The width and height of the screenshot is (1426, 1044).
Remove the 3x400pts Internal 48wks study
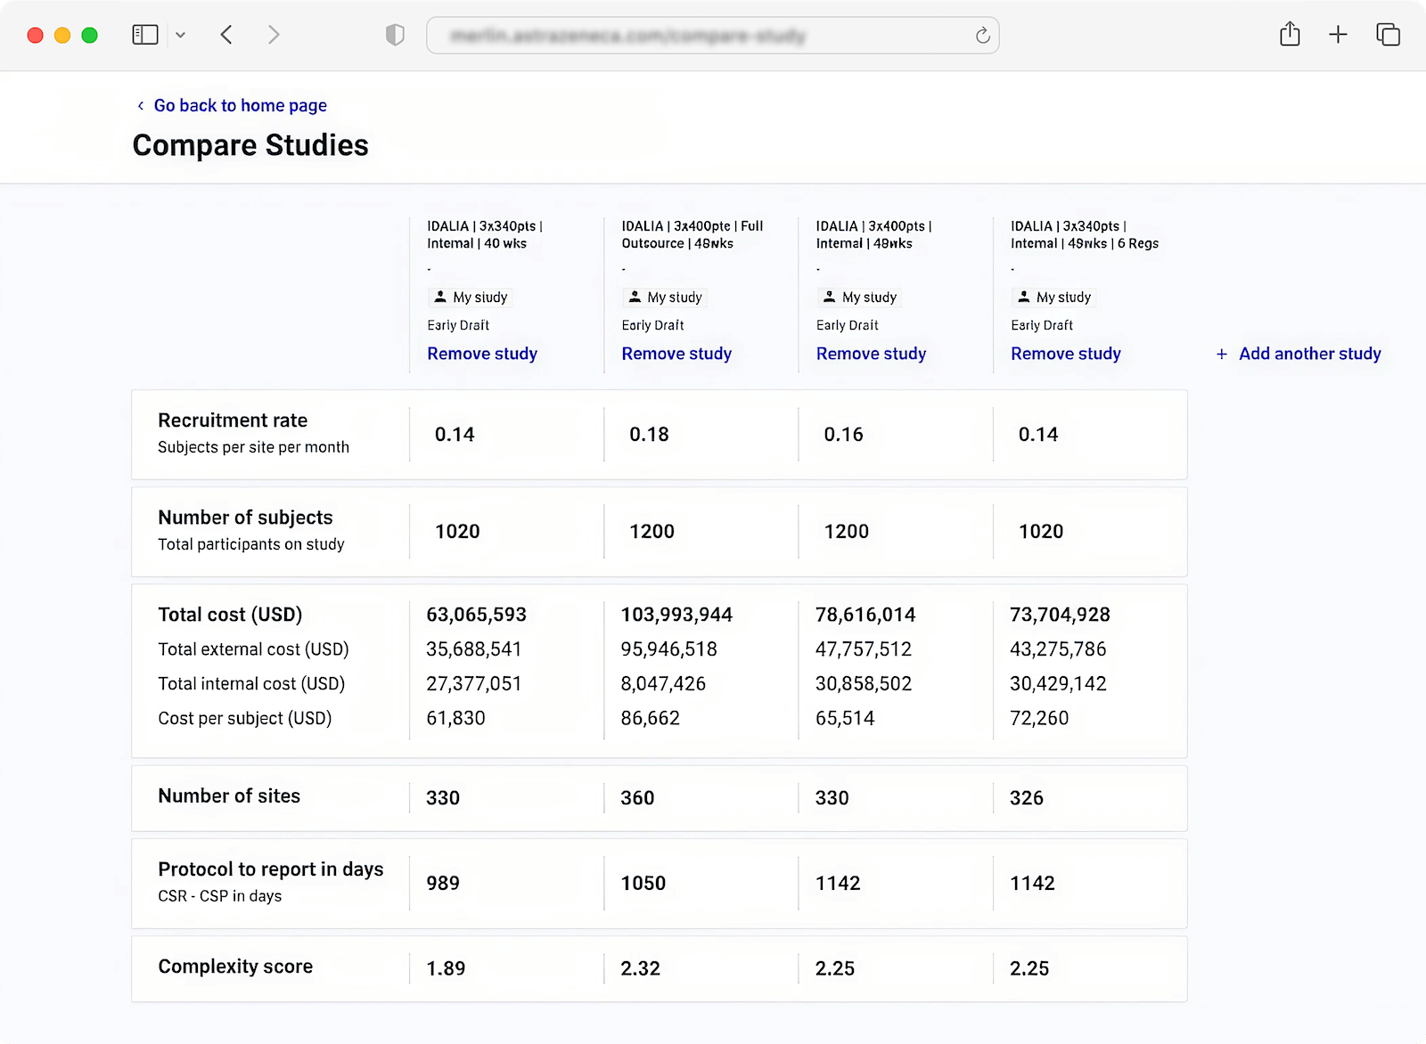(871, 354)
